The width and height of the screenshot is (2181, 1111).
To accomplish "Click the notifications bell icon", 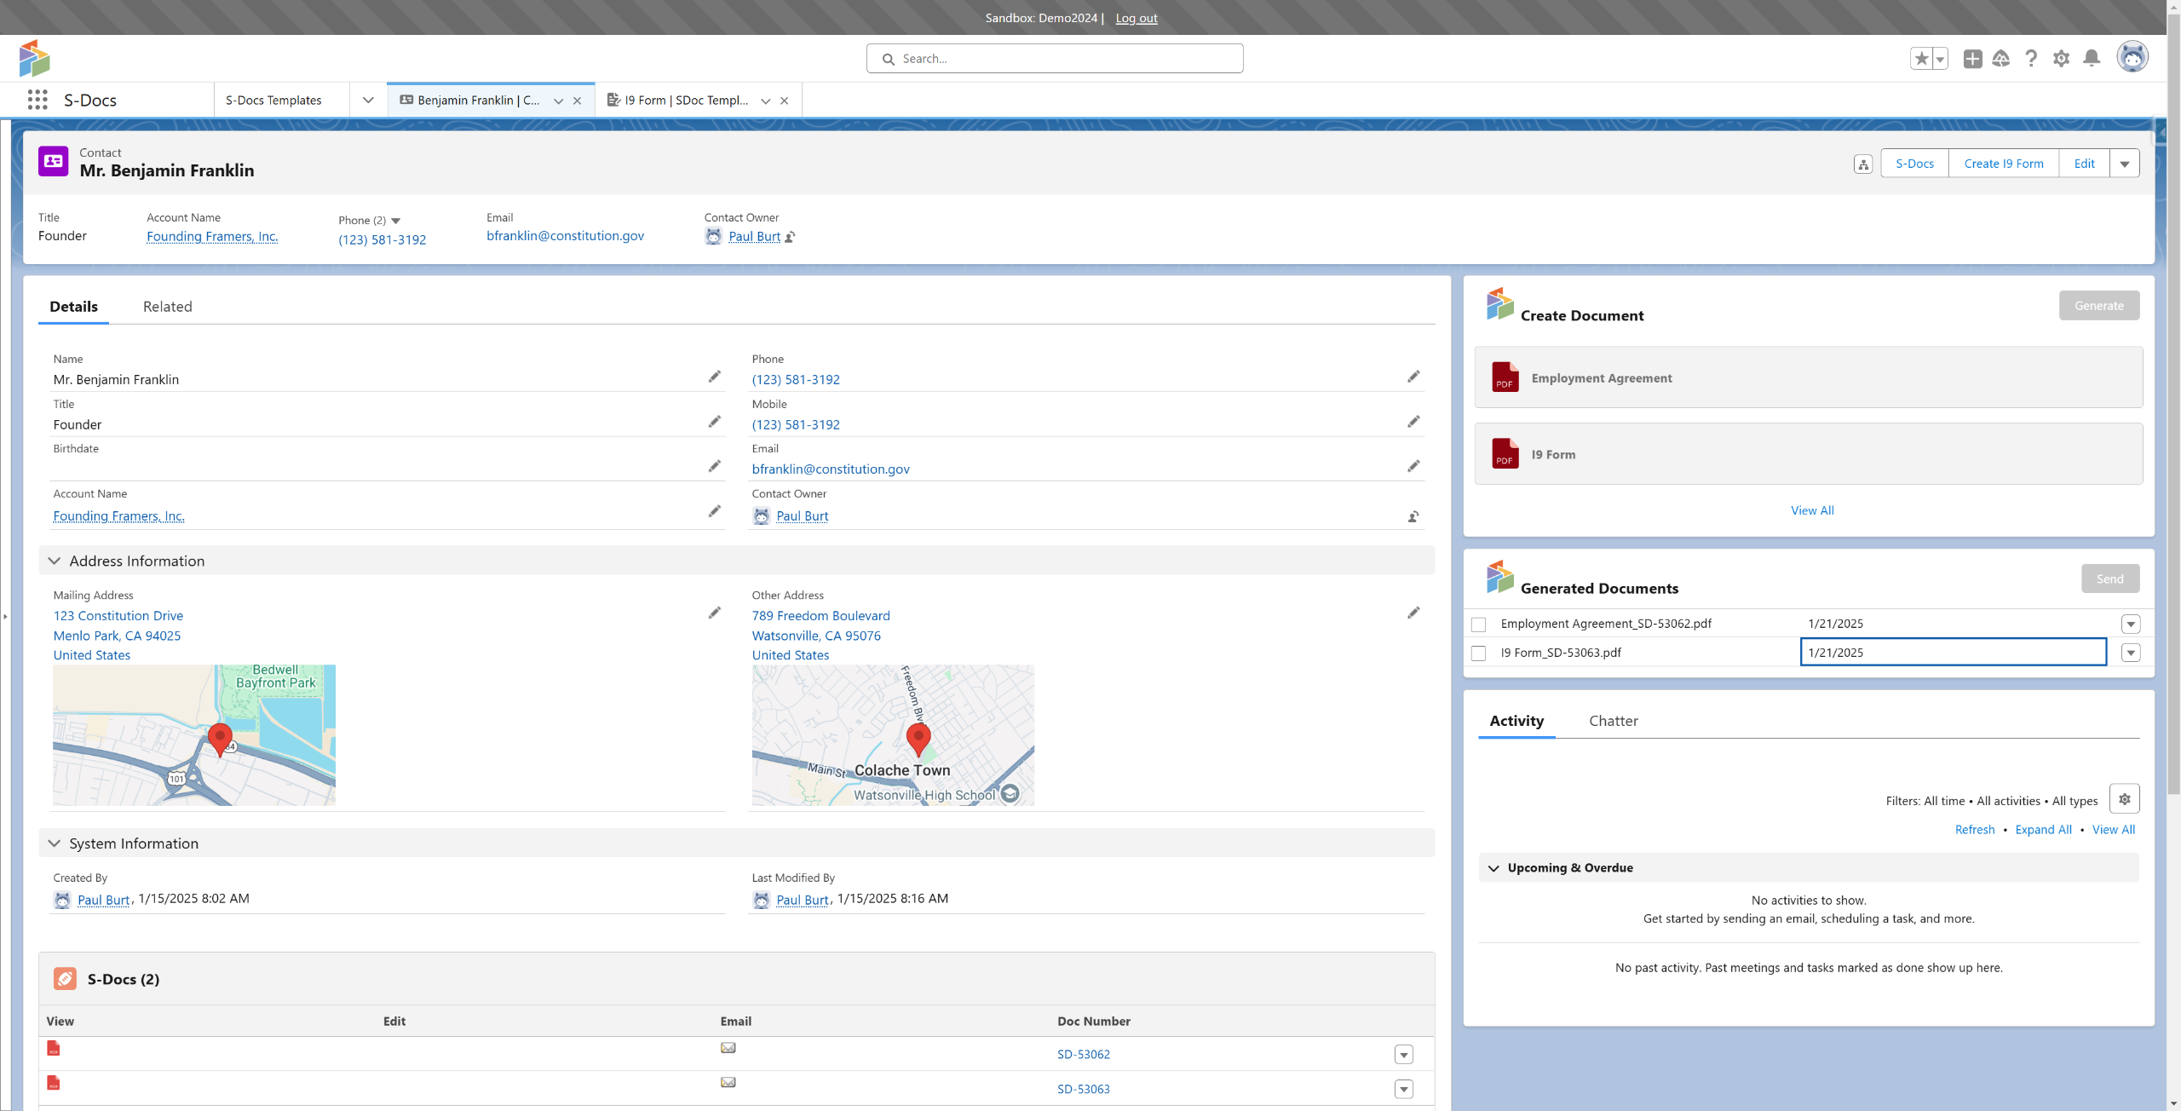I will pos(2091,58).
